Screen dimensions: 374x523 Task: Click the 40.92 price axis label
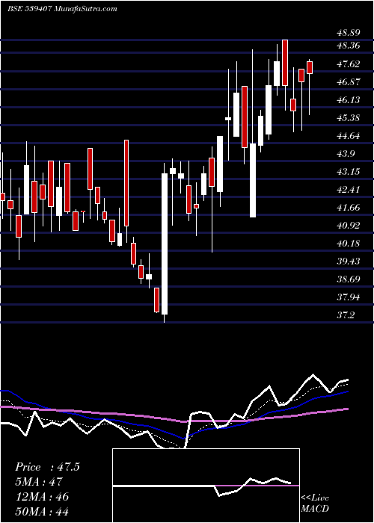pos(349,226)
